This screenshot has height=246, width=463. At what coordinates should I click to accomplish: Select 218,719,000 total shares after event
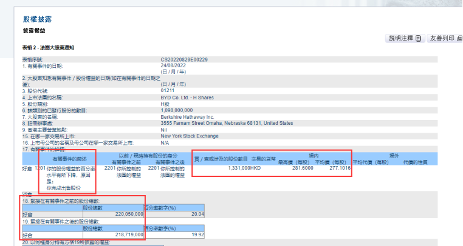129,235
